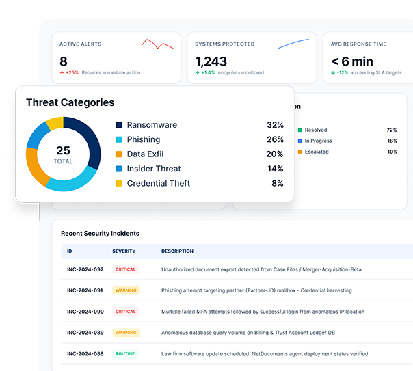Click the Warning badge for INC-2024-091

tap(126, 290)
